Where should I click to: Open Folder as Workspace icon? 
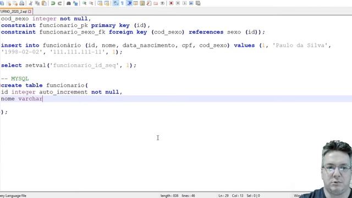[156, 3]
